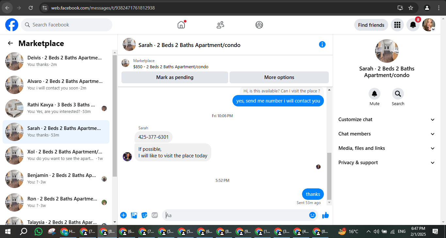Open Windows action center notifications icon

click(x=435, y=231)
